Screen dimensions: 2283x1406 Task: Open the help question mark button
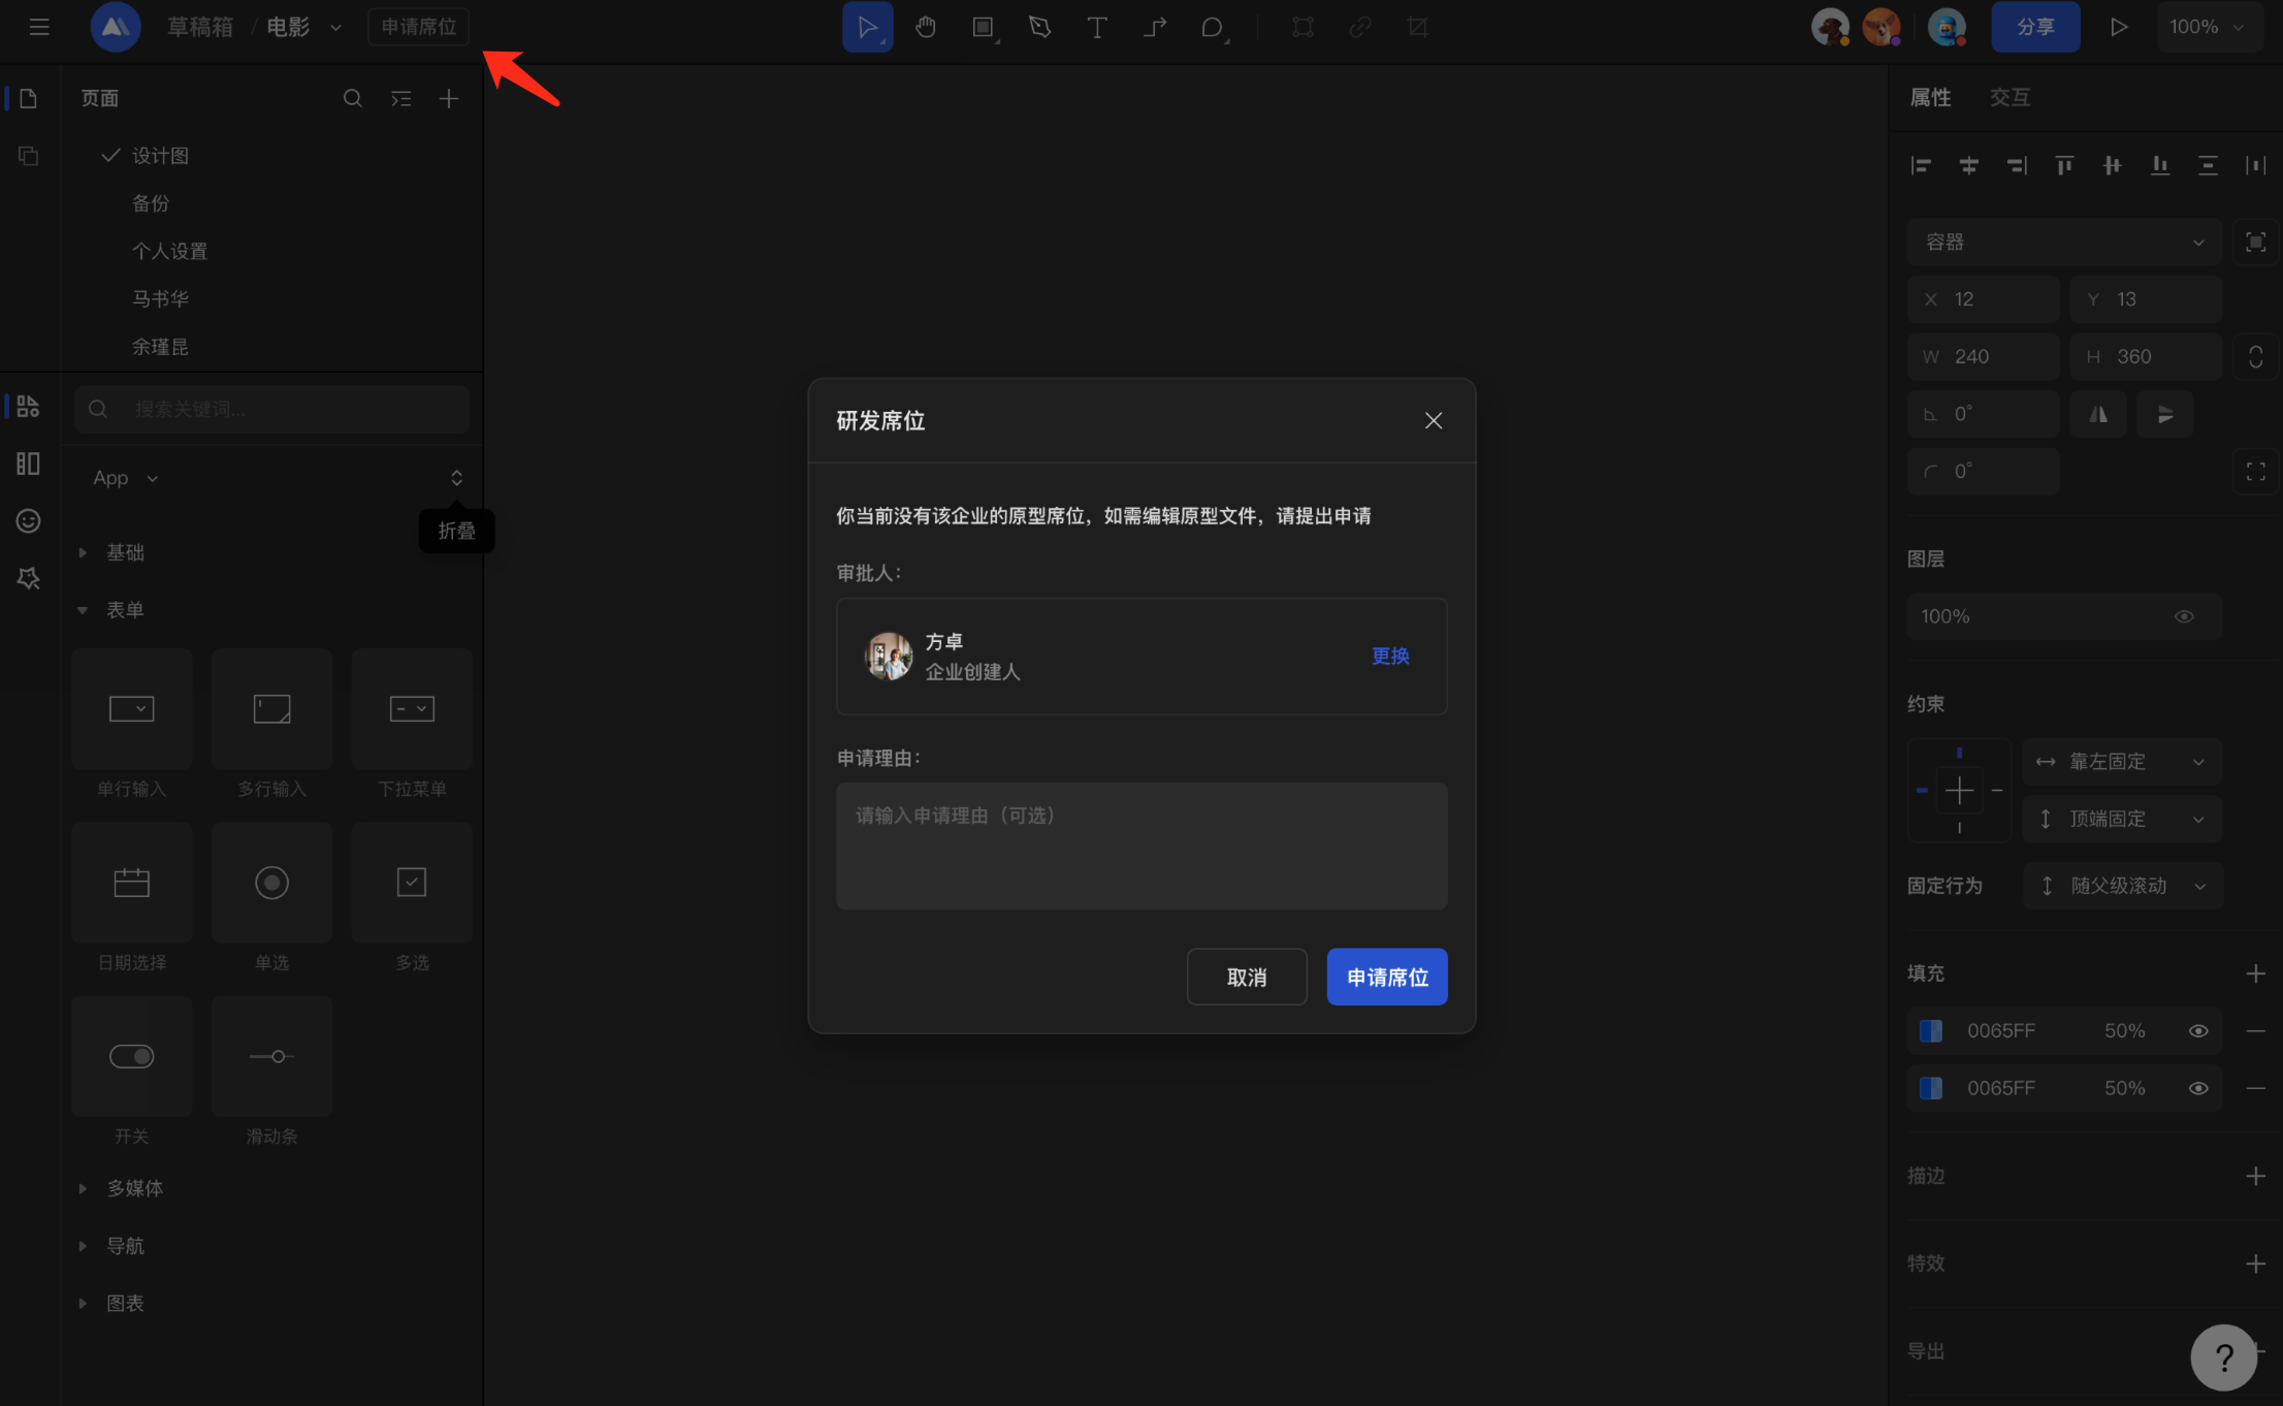tap(2223, 1357)
